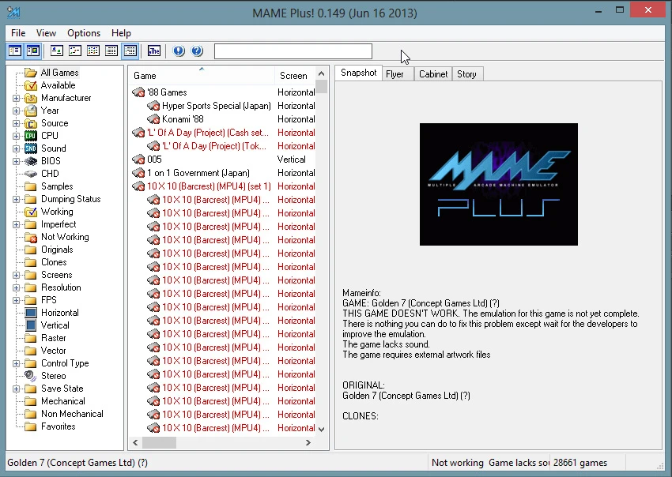Open the File menu
The height and width of the screenshot is (477, 672).
pyautogui.click(x=18, y=33)
